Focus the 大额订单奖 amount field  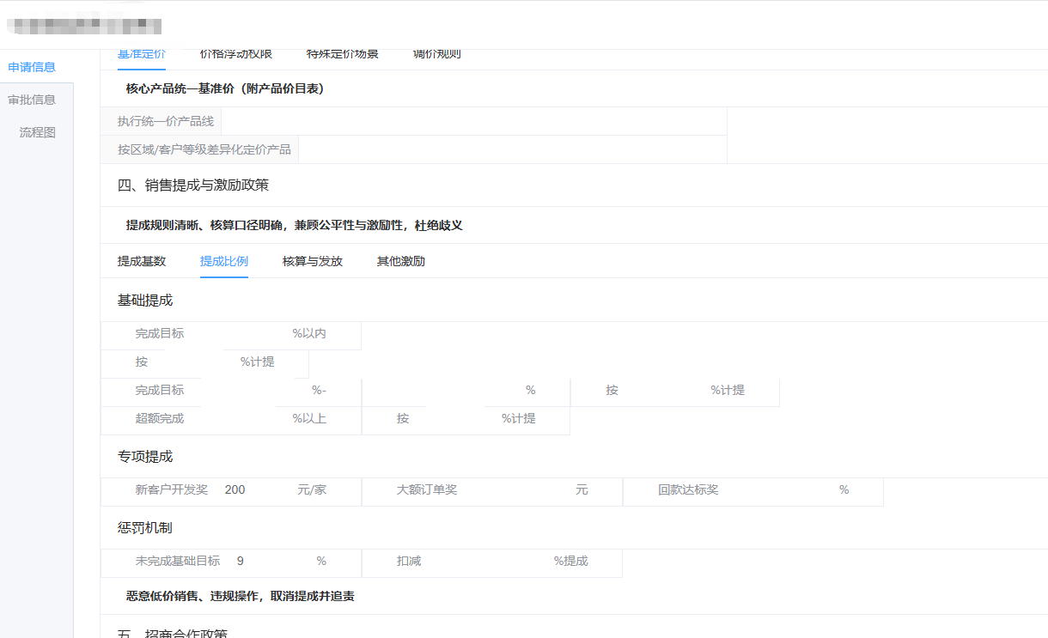pos(515,489)
